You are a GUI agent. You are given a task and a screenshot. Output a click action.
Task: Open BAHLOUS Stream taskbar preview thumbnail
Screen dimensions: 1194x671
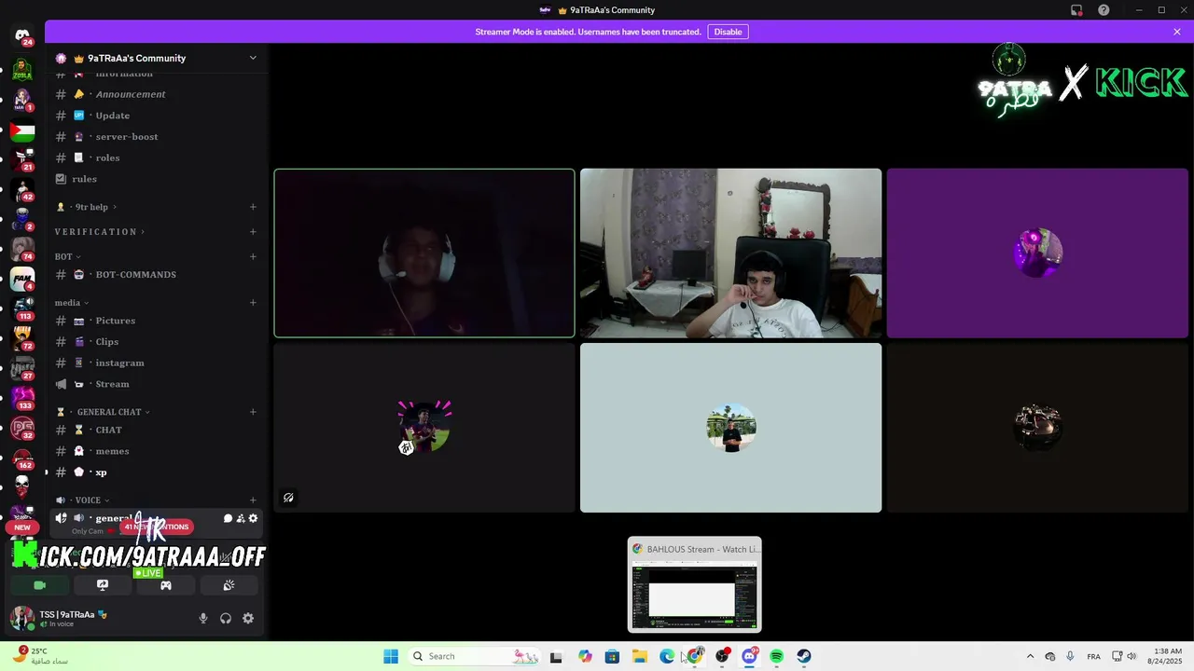click(x=694, y=584)
